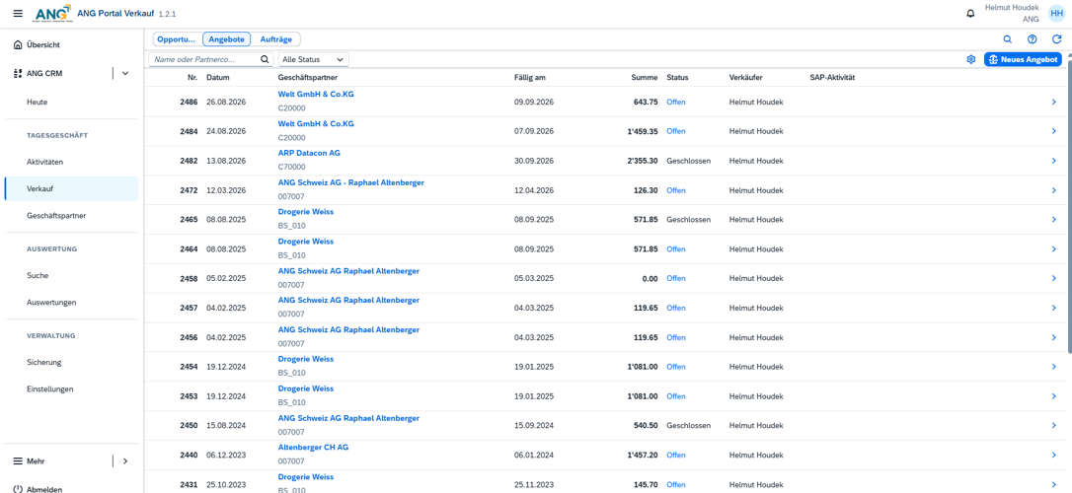Click due date 30.09.2026
Image resolution: width=1072 pixels, height=493 pixels.
click(534, 161)
